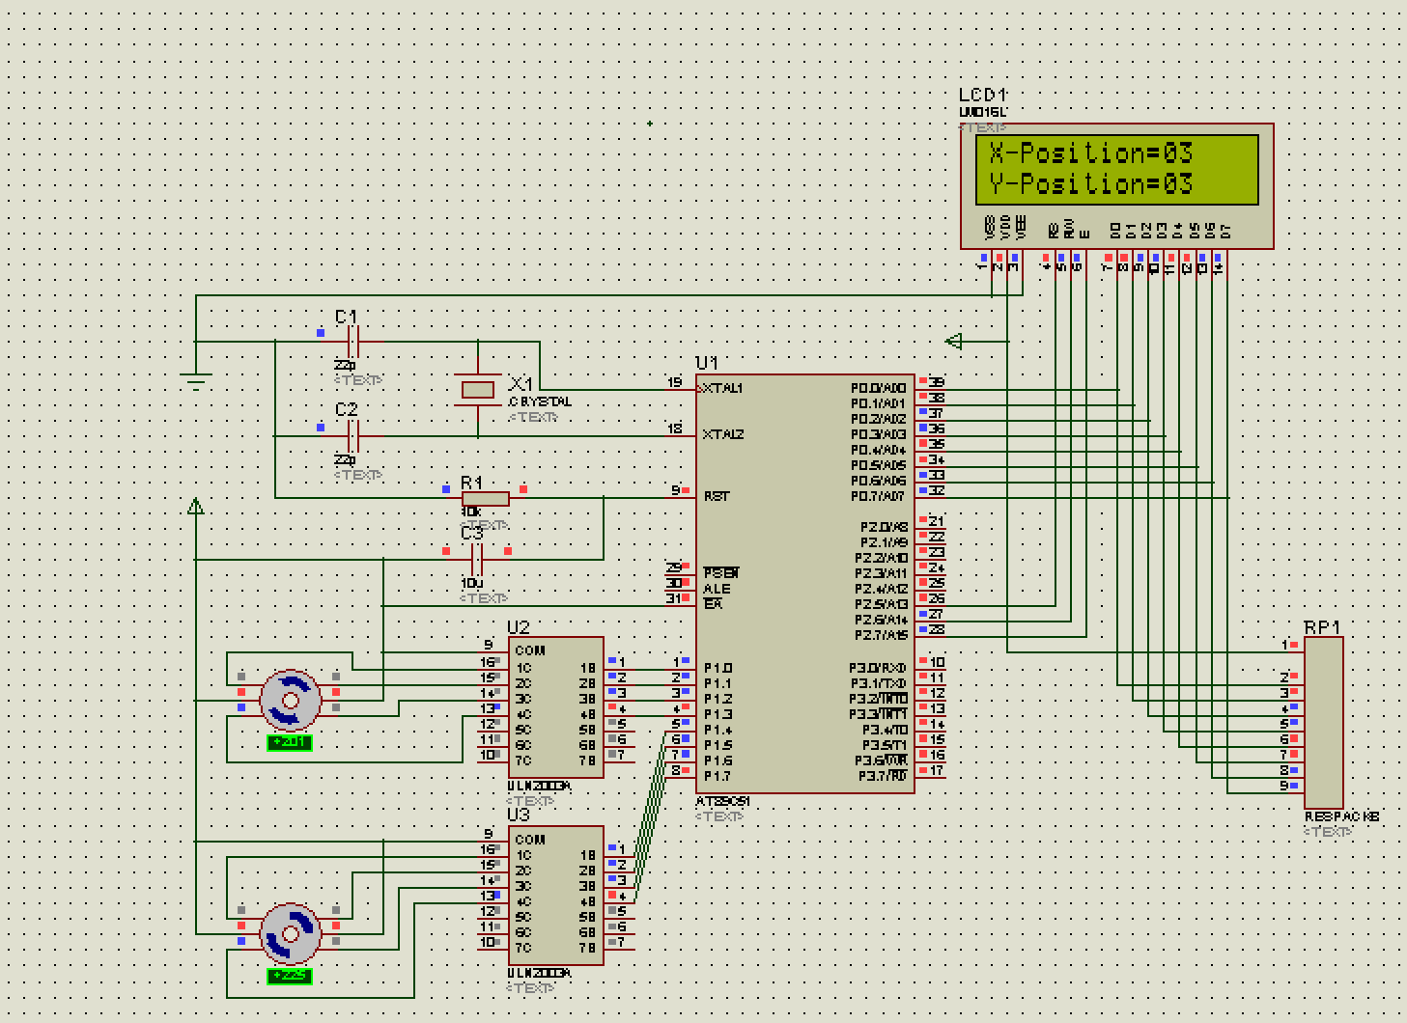Click the P0.0/AD0 pin label
The width and height of the screenshot is (1407, 1023).
pyautogui.click(x=879, y=388)
